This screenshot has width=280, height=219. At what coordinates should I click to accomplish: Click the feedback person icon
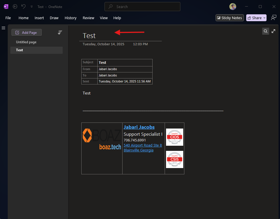point(273,18)
